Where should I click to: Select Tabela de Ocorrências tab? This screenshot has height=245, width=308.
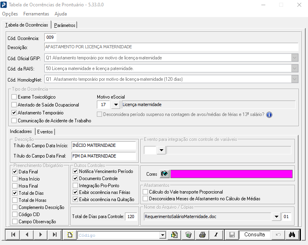point(26,25)
